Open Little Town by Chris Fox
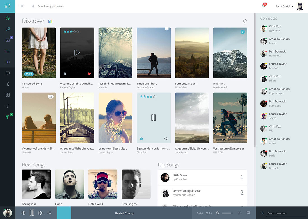Image resolution: width=308 pixels, height=219 pixels. click(x=180, y=177)
